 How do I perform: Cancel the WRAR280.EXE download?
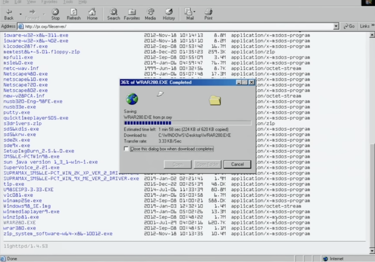coord(237,164)
